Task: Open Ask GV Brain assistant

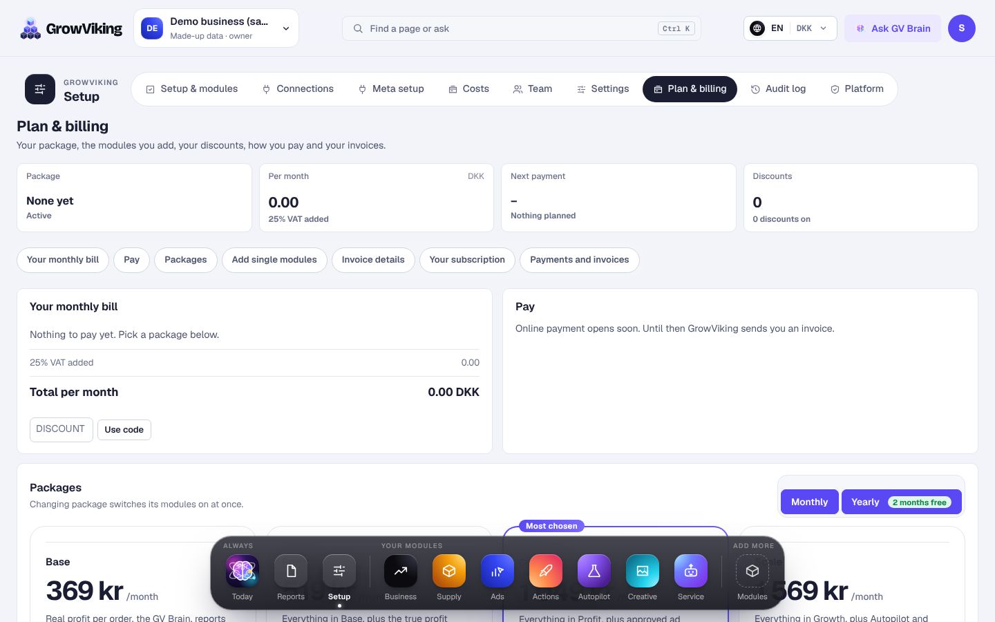Action: [893, 28]
